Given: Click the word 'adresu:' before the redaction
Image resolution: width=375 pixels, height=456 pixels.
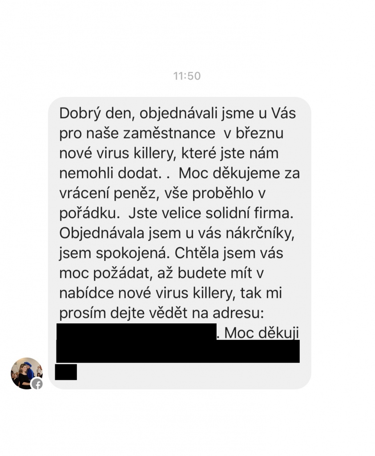Looking at the screenshot, I should tap(238, 313).
